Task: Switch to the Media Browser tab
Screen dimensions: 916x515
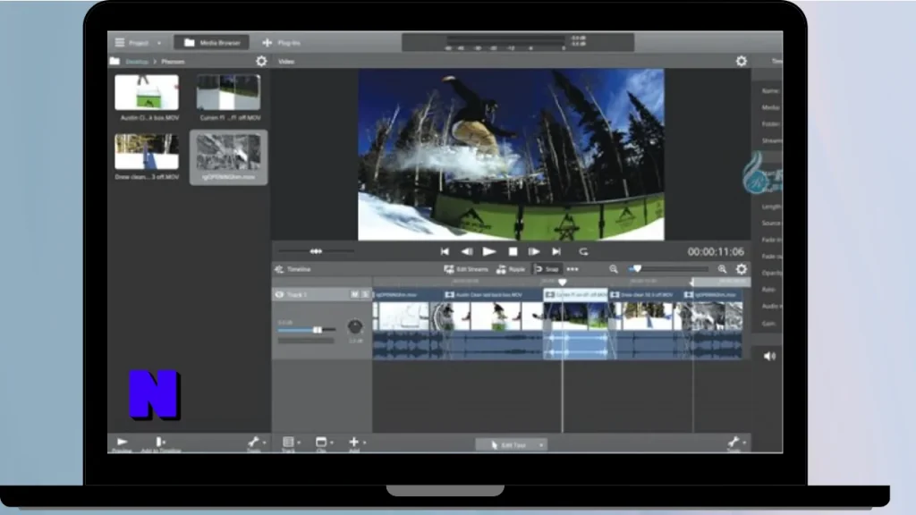Action: (211, 43)
